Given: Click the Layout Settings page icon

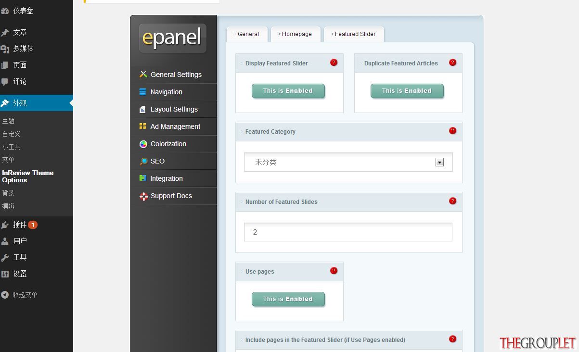Looking at the screenshot, I should click(143, 109).
